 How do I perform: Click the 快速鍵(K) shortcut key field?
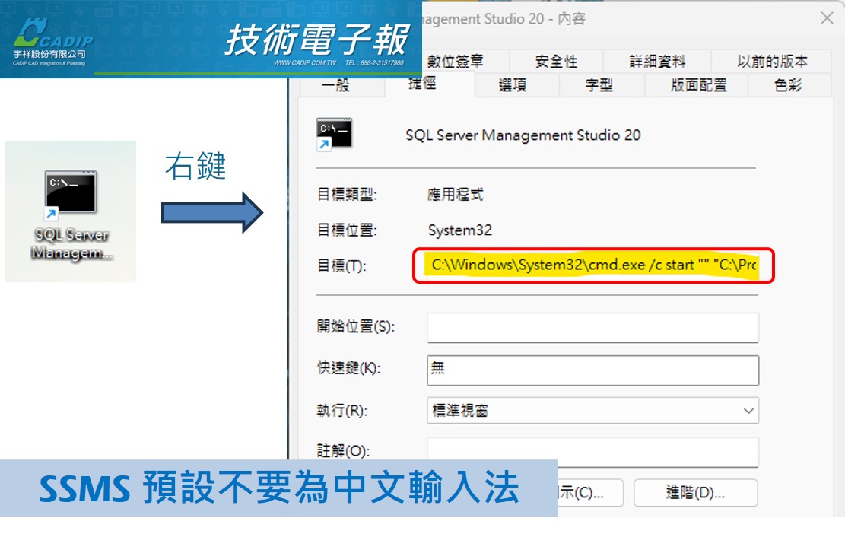coord(592,370)
